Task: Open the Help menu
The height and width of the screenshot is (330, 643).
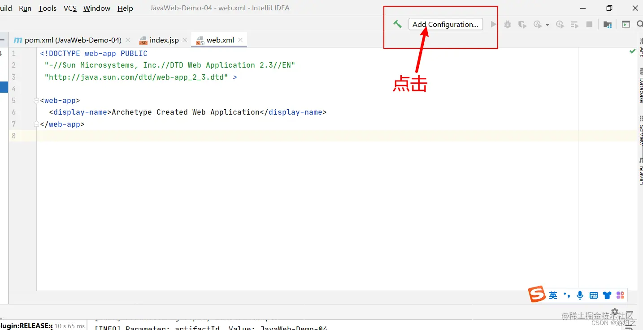Action: pyautogui.click(x=125, y=8)
